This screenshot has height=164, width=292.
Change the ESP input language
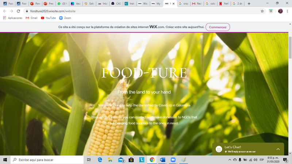pyautogui.click(x=262, y=160)
